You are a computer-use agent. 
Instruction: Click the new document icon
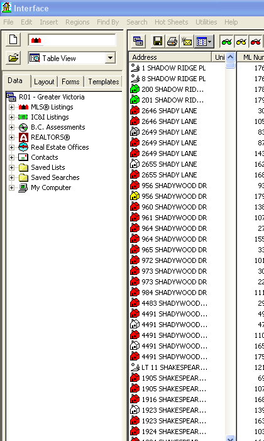13,40
